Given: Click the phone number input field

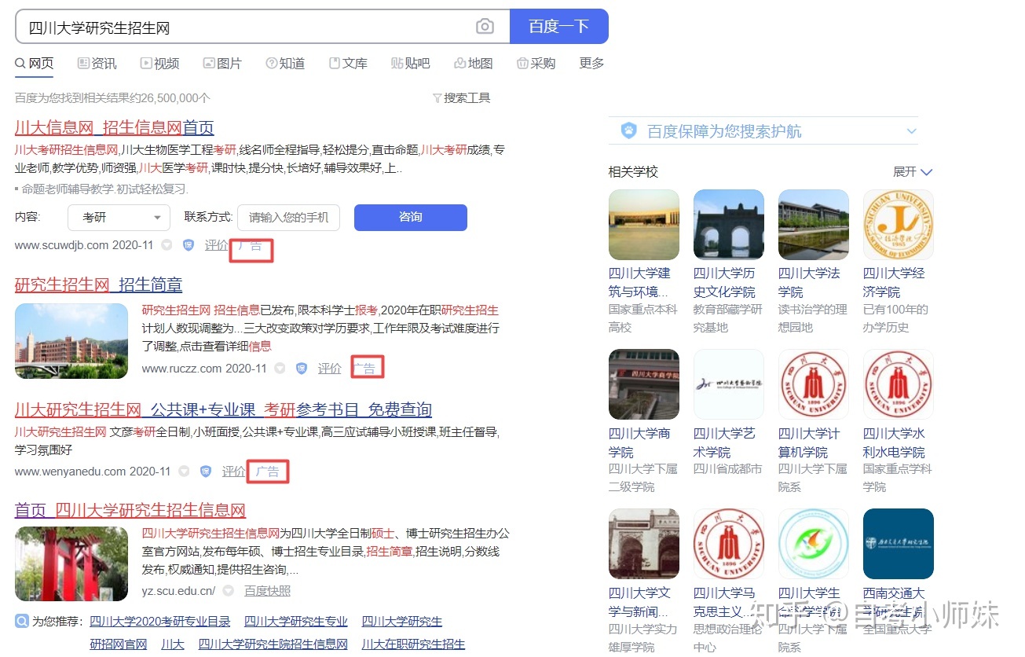Looking at the screenshot, I should point(289,218).
